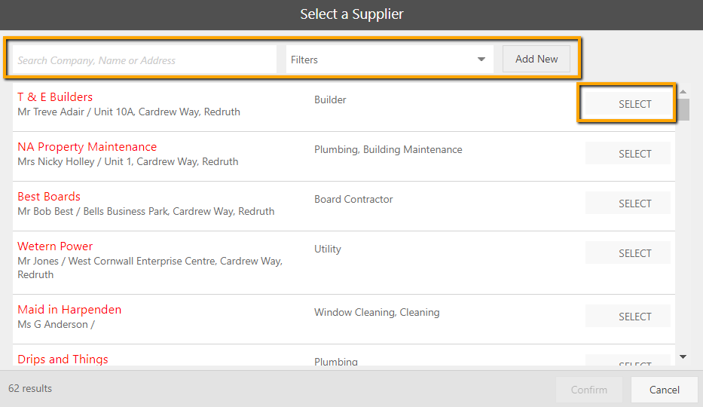Open the NA Property Maintenance link

[x=87, y=147]
